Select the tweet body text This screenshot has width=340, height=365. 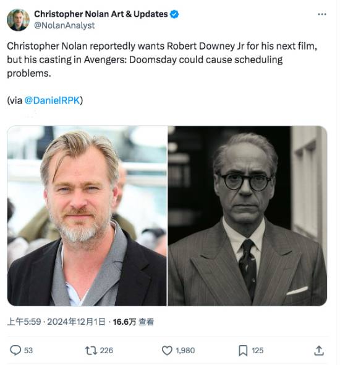coord(162,59)
